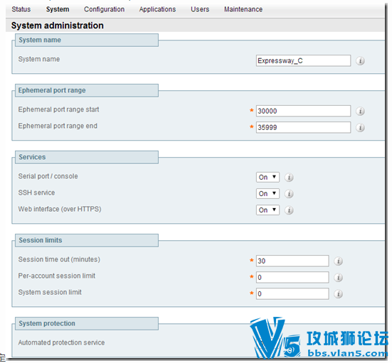Open info icon for Ephemeral port range start
The height and width of the screenshot is (363, 392).
[x=360, y=111]
